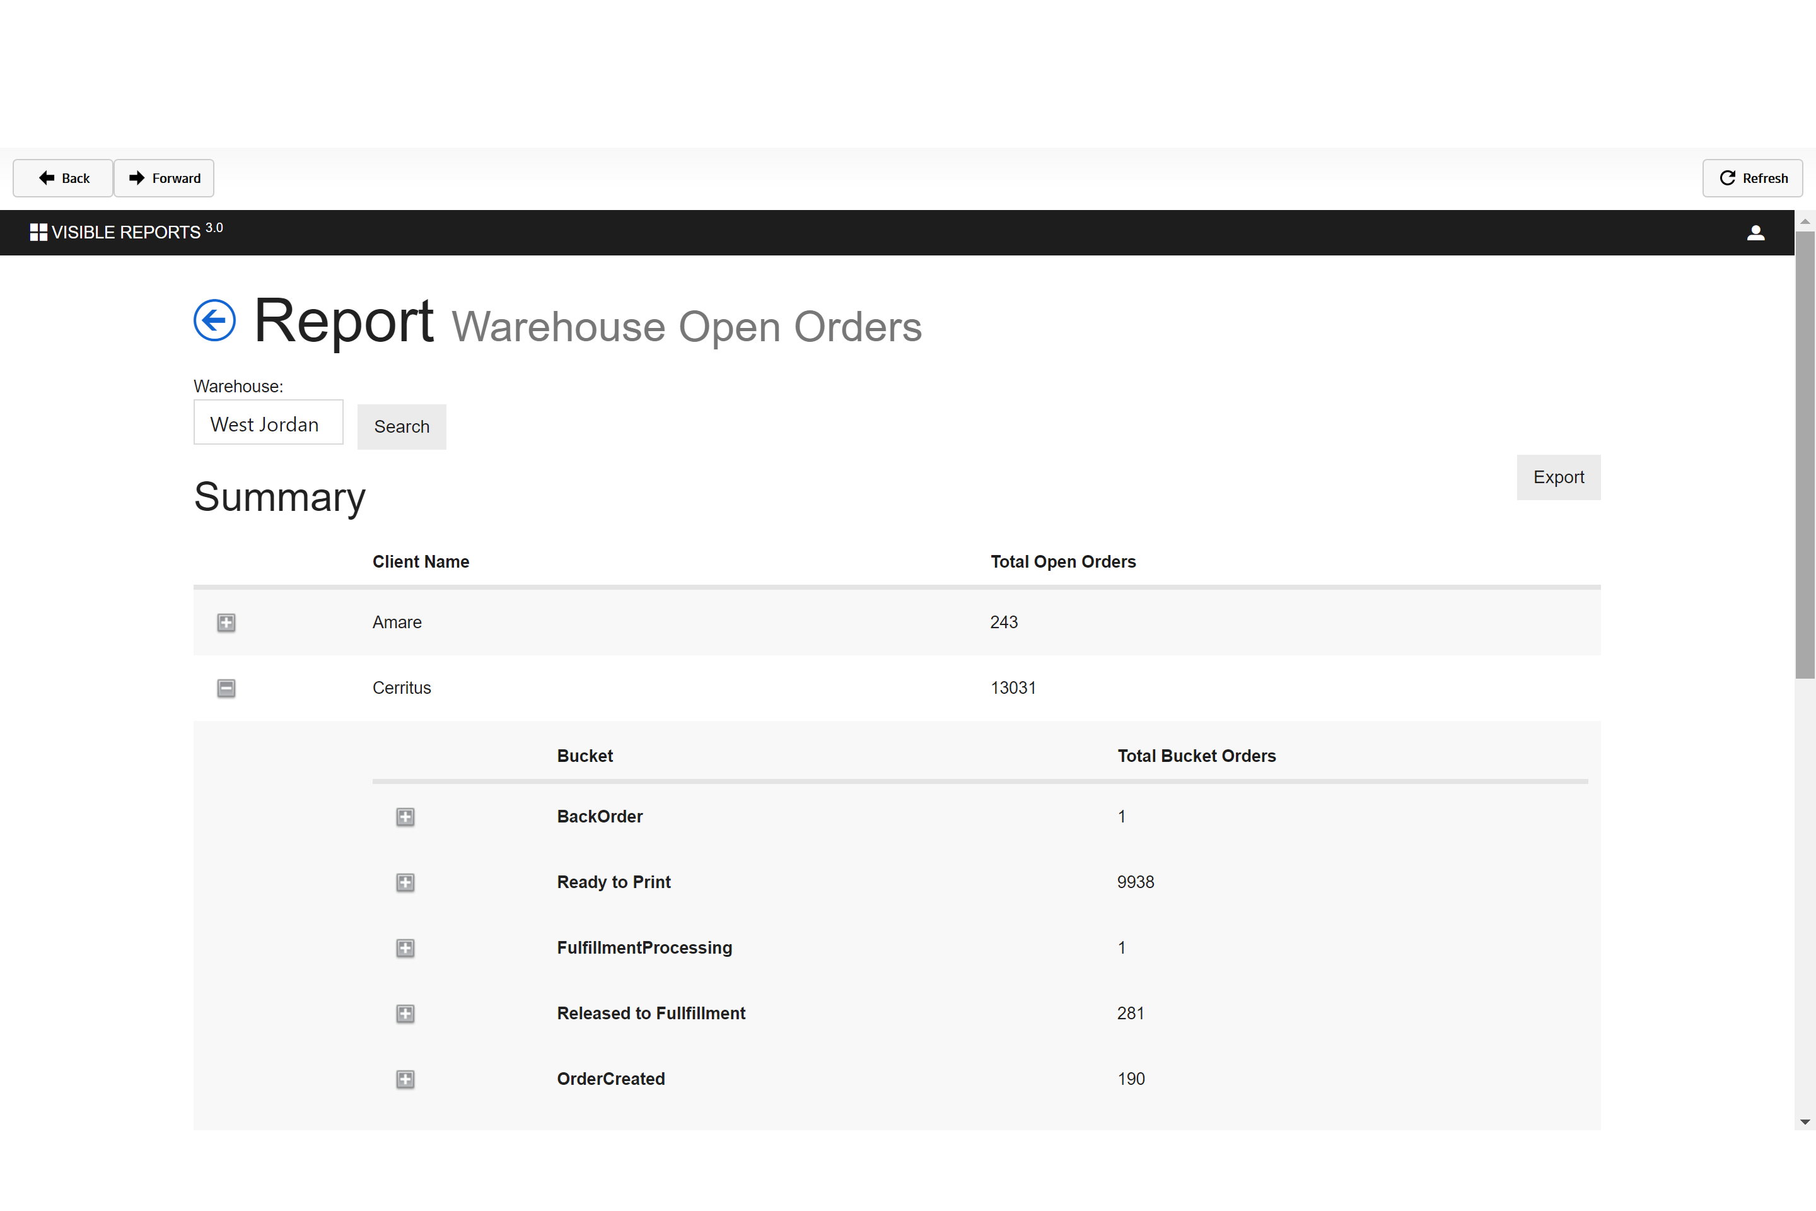Click the Total Bucket Orders column header
This screenshot has height=1211, width=1816.
point(1197,756)
